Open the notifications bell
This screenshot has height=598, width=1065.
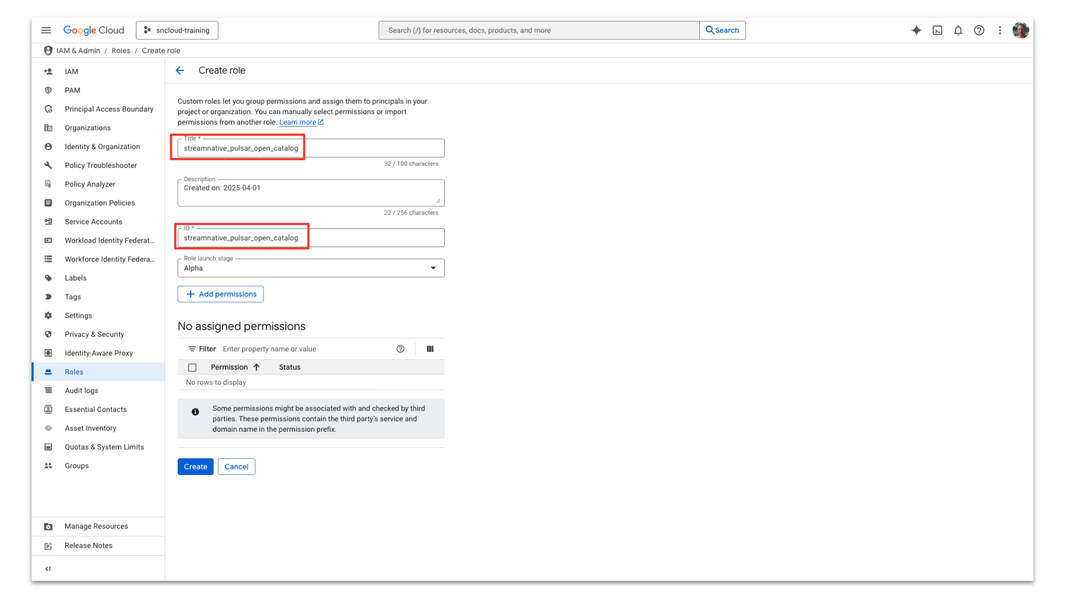[958, 30]
